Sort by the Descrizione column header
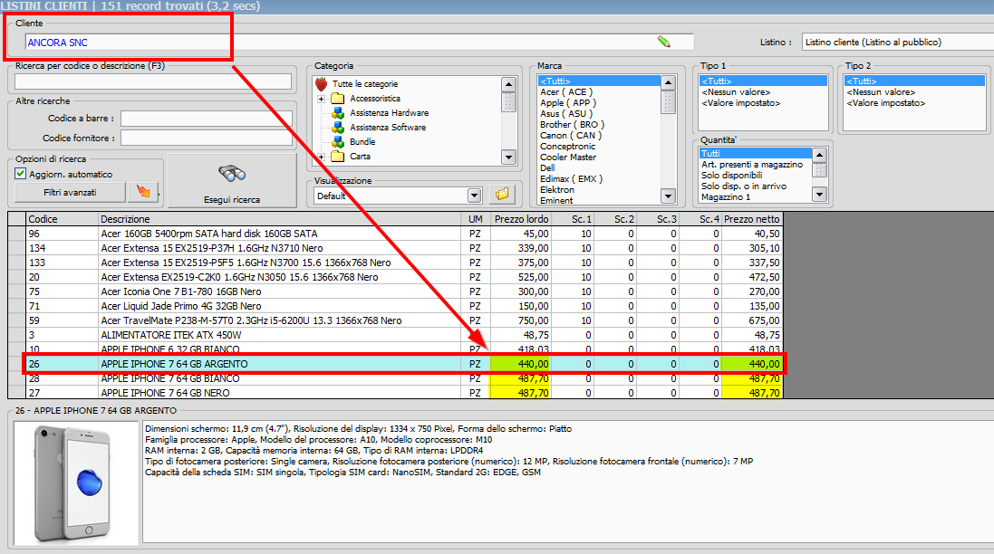The image size is (994, 554). coord(280,219)
